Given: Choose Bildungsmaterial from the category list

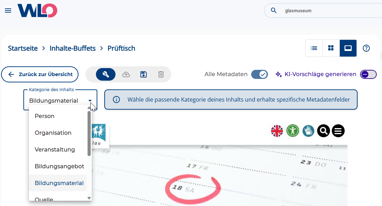Looking at the screenshot, I should (58, 183).
